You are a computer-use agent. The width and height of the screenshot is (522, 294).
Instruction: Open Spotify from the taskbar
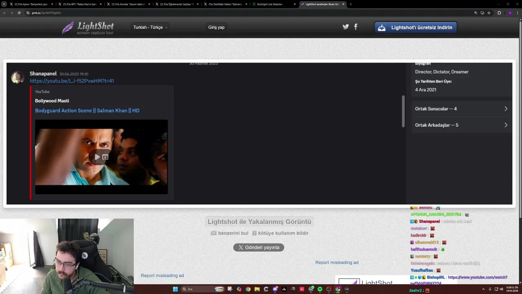coord(320,289)
